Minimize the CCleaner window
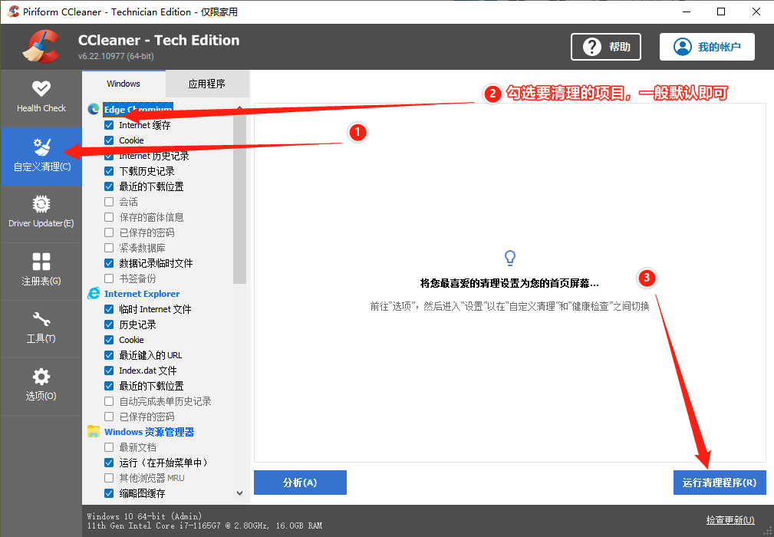The width and height of the screenshot is (774, 537). 687,12
